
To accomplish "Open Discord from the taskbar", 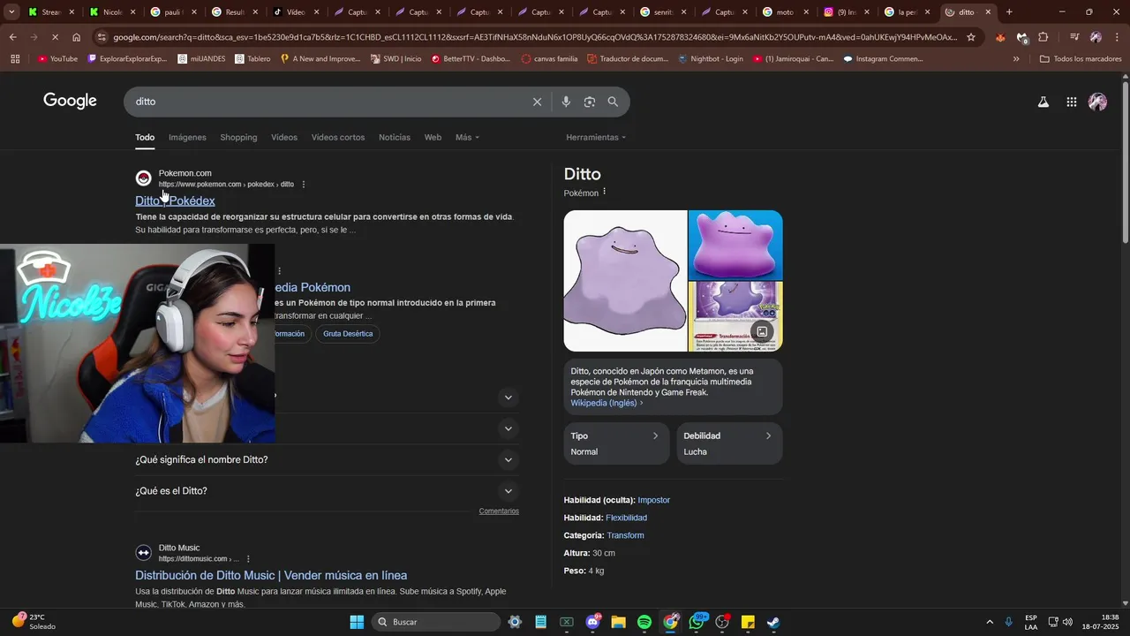I will tap(592, 622).
